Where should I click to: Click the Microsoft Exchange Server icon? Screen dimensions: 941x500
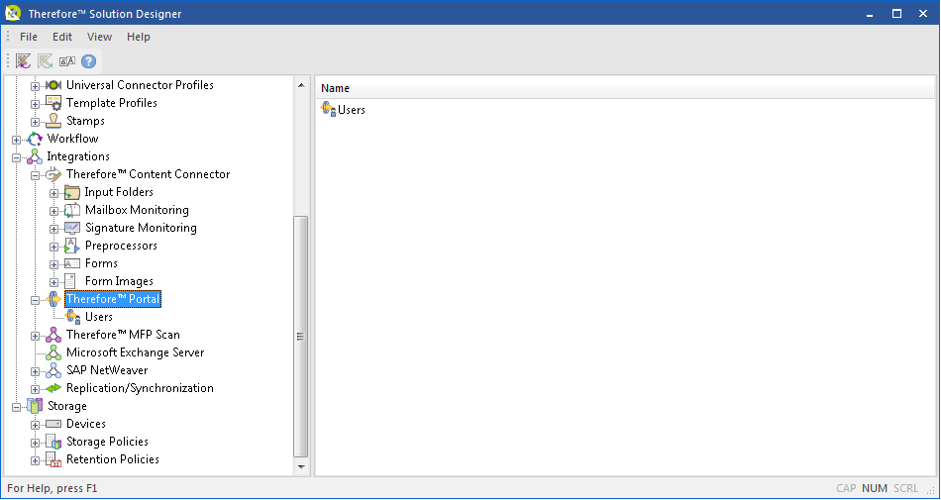(x=53, y=352)
